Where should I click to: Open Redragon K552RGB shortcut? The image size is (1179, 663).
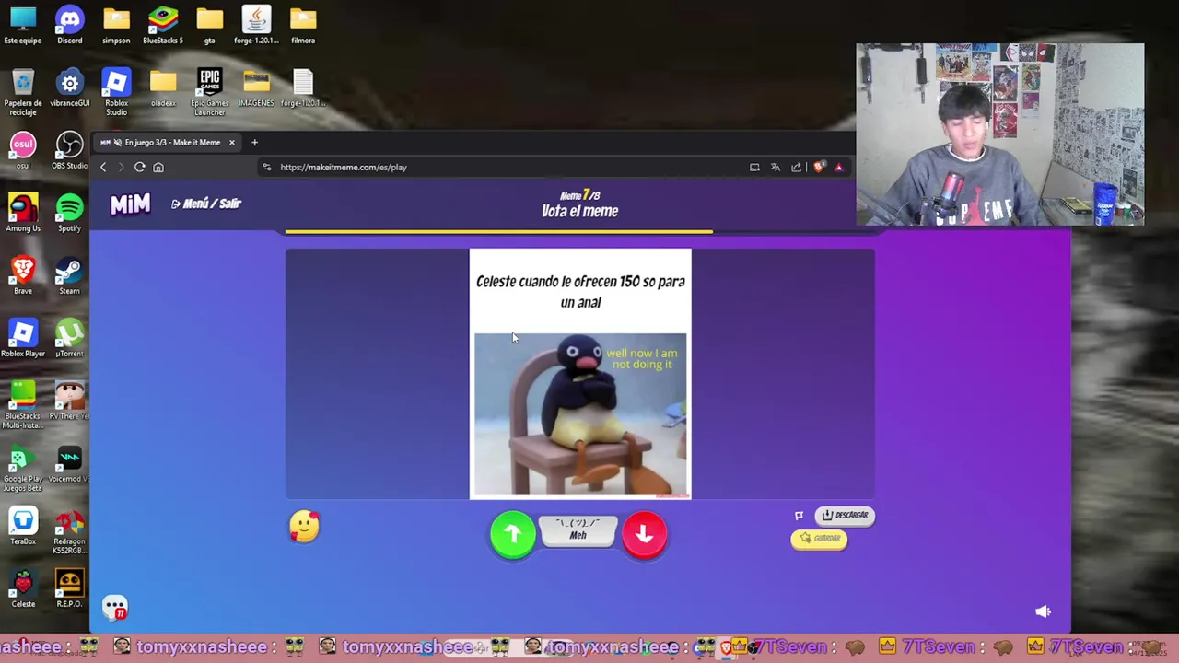click(69, 530)
